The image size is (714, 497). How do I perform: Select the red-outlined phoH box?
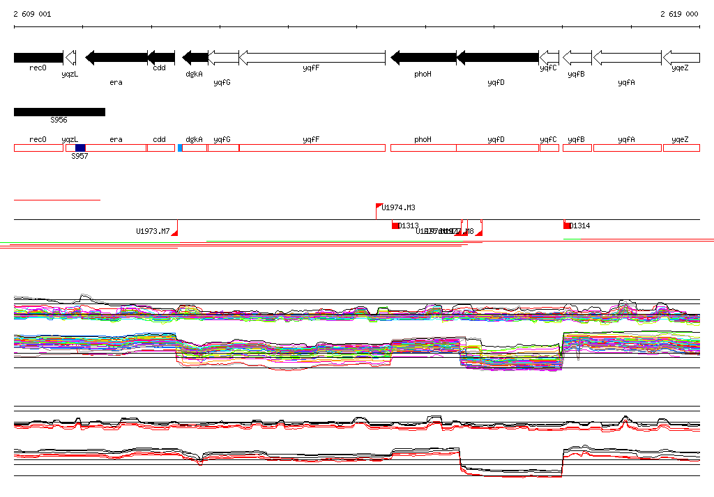423,148
